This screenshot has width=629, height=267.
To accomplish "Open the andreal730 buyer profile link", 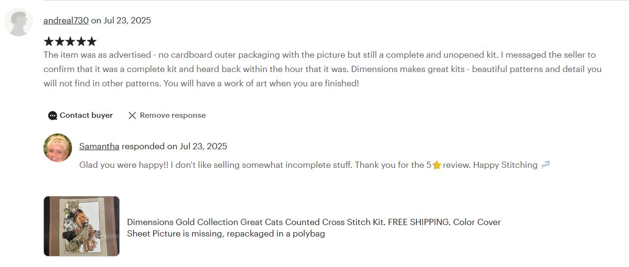I will pyautogui.click(x=66, y=21).
